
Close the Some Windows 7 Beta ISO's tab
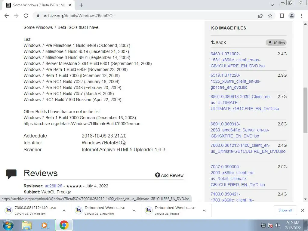[x=70, y=5]
